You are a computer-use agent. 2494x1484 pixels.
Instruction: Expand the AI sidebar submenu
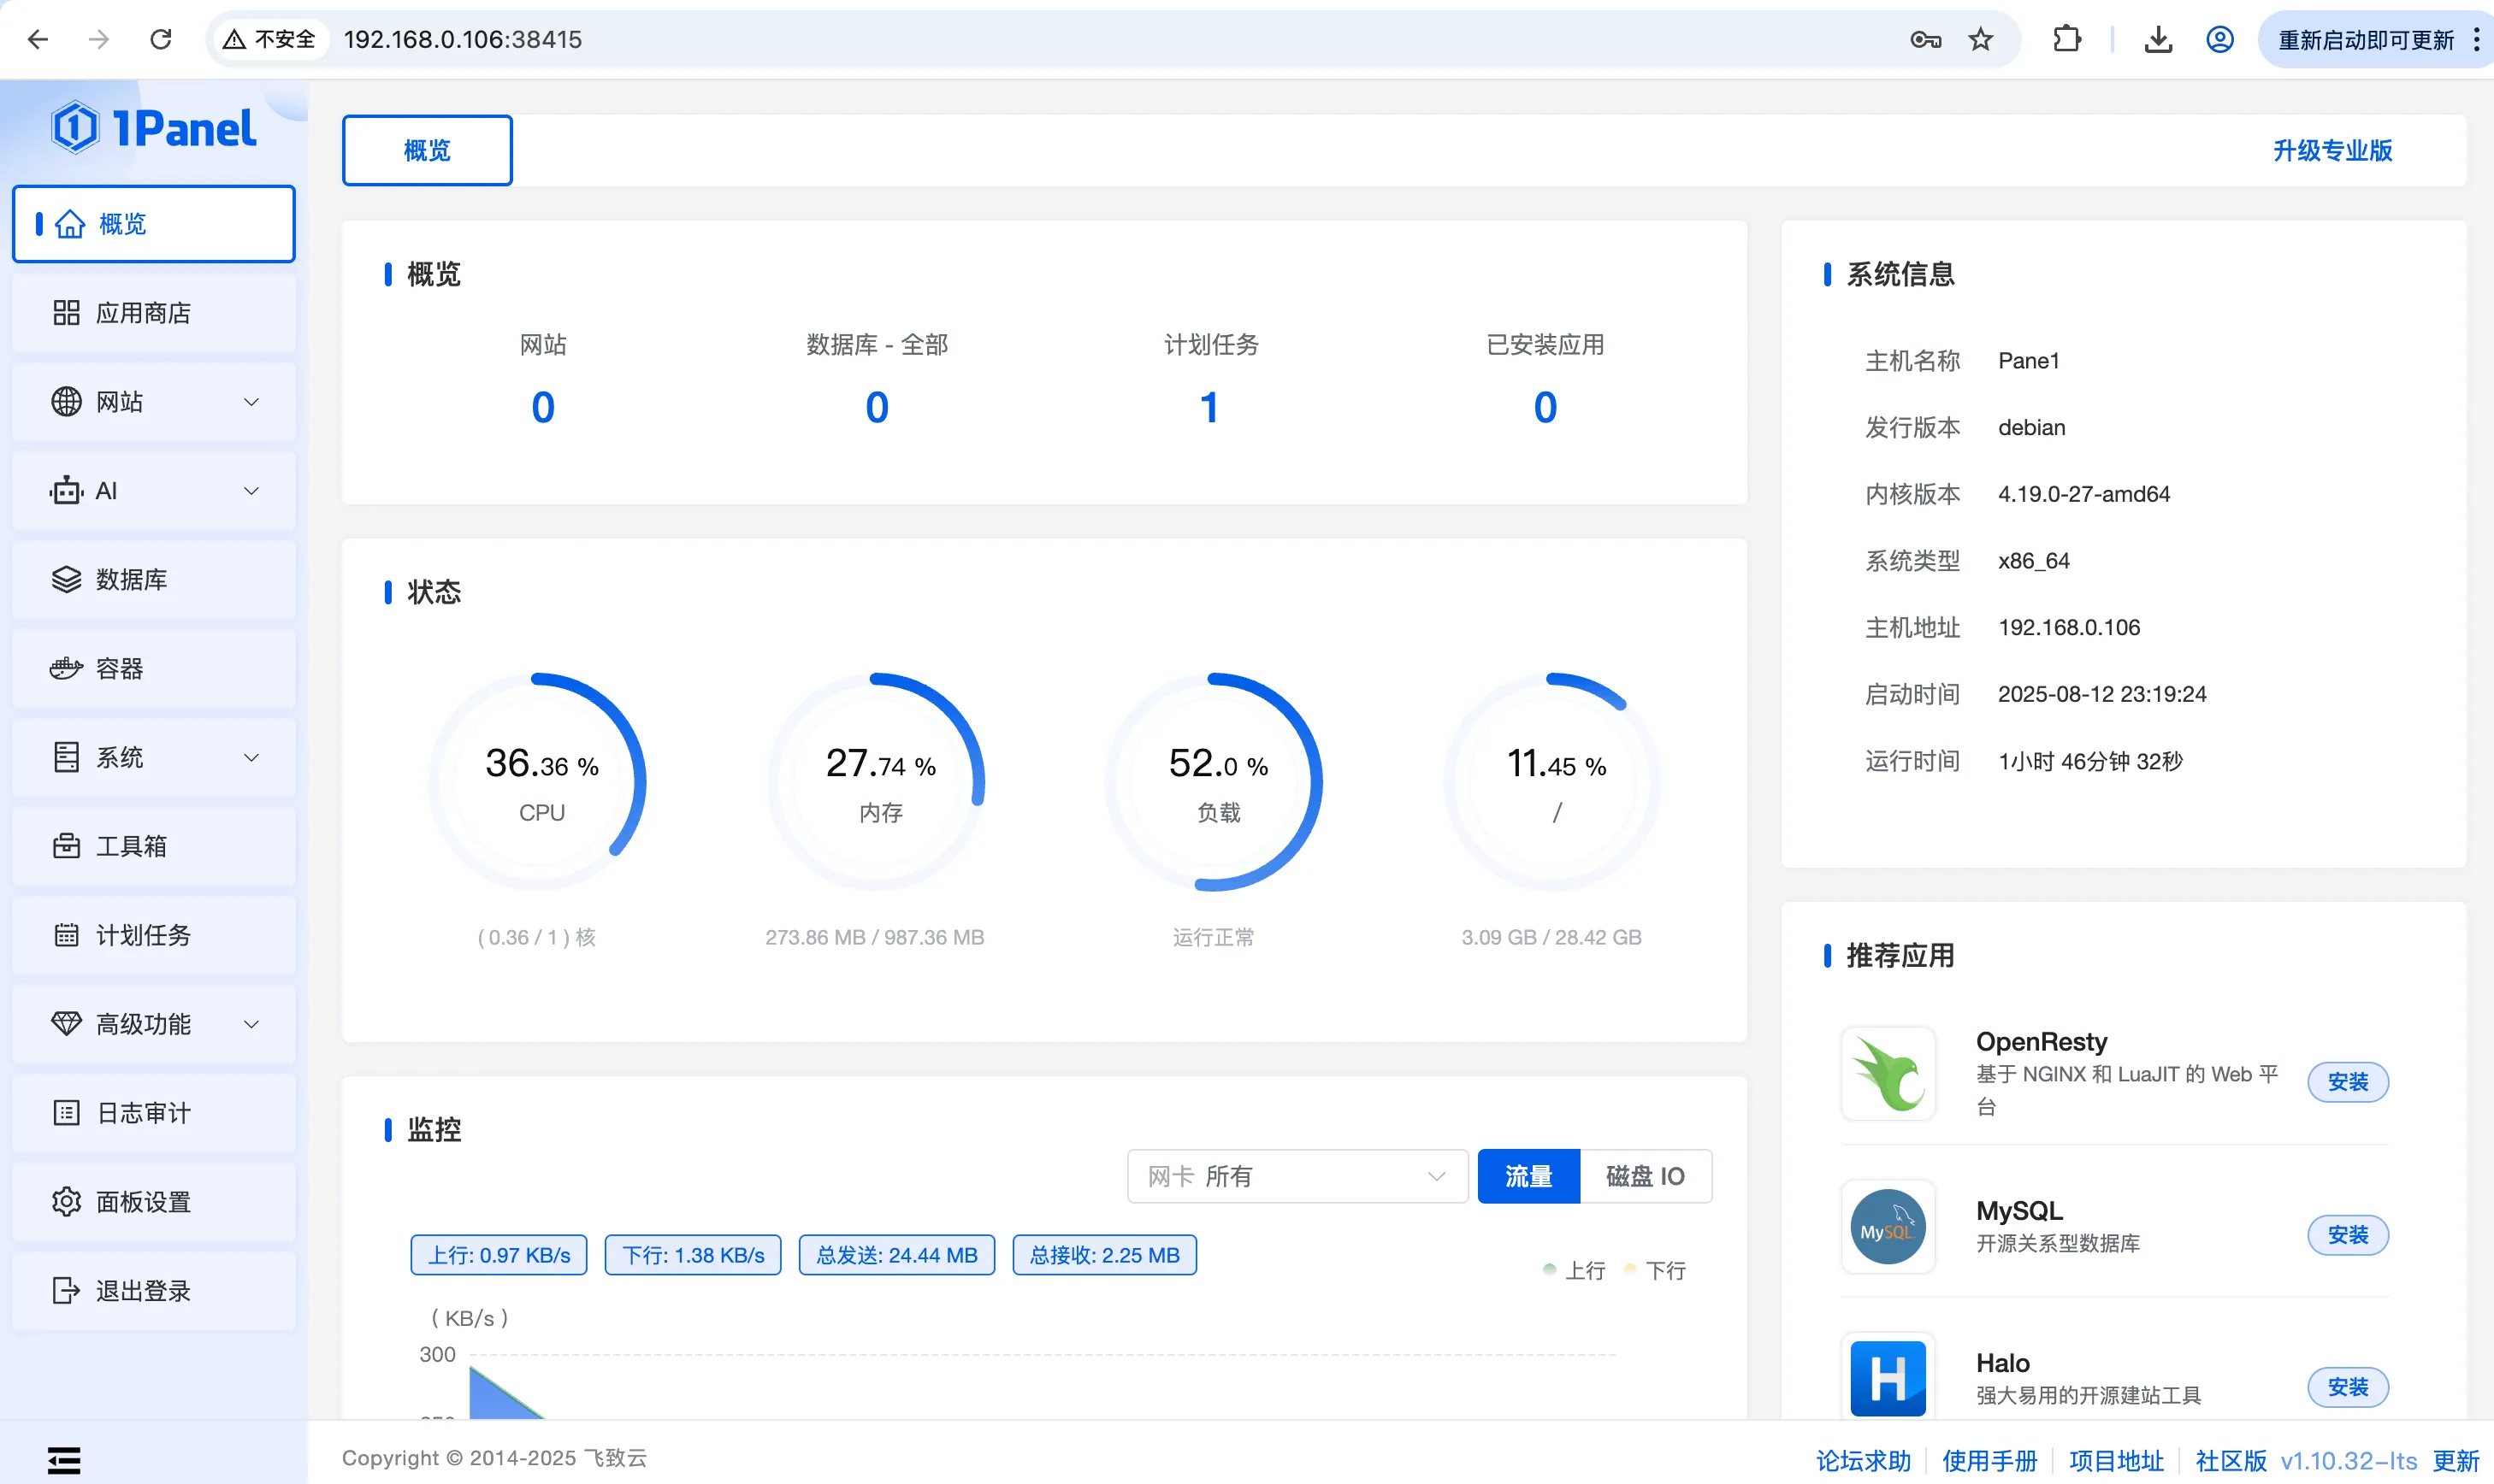252,491
